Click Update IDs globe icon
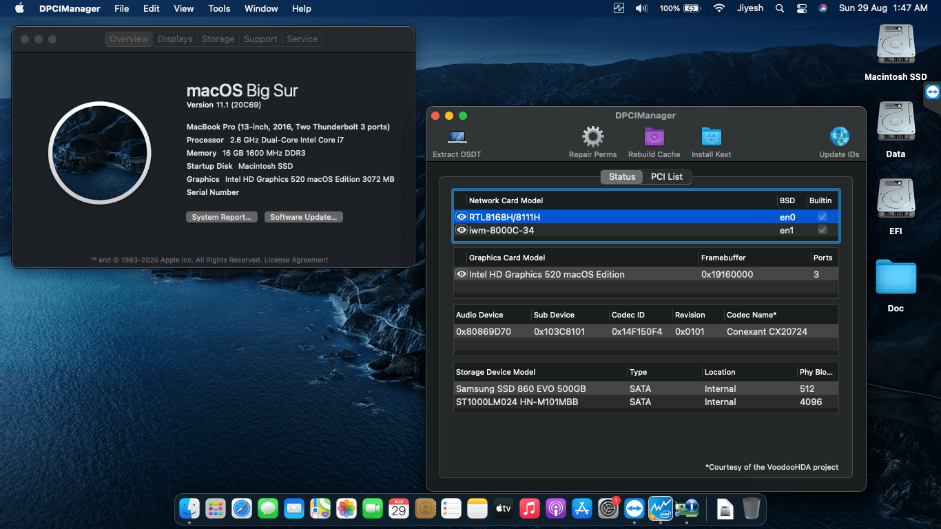This screenshot has height=529, width=941. 839,137
